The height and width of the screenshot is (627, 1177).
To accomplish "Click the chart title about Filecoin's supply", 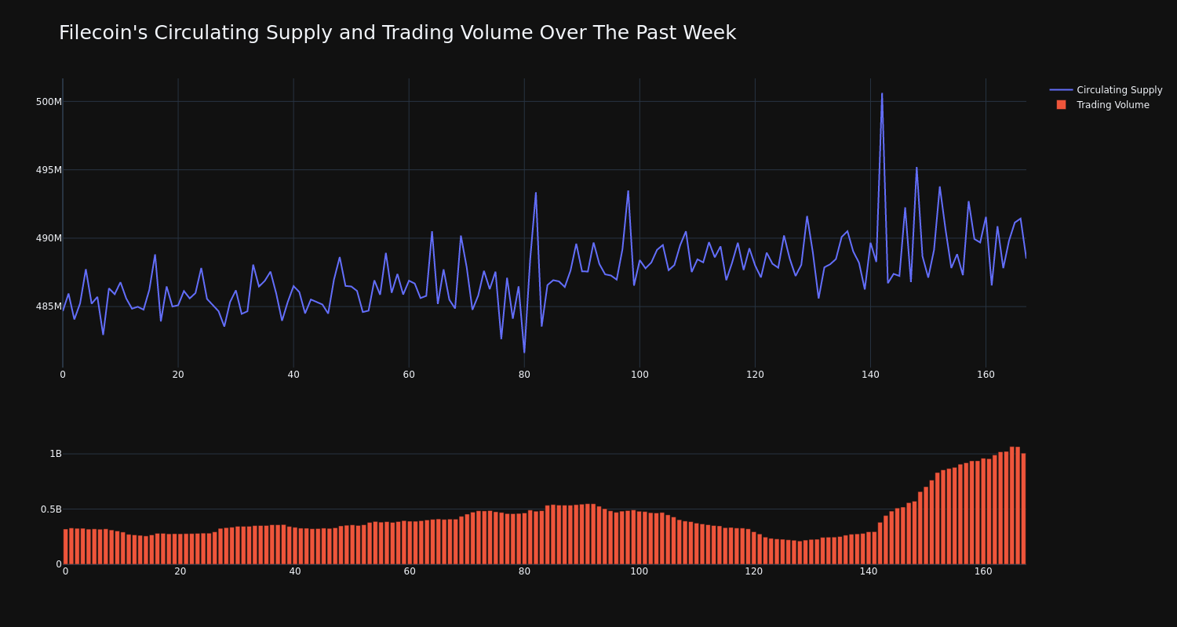I will pos(397,34).
